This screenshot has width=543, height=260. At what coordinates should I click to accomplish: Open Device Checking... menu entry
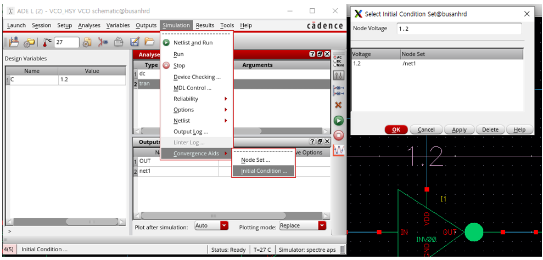tap(197, 77)
